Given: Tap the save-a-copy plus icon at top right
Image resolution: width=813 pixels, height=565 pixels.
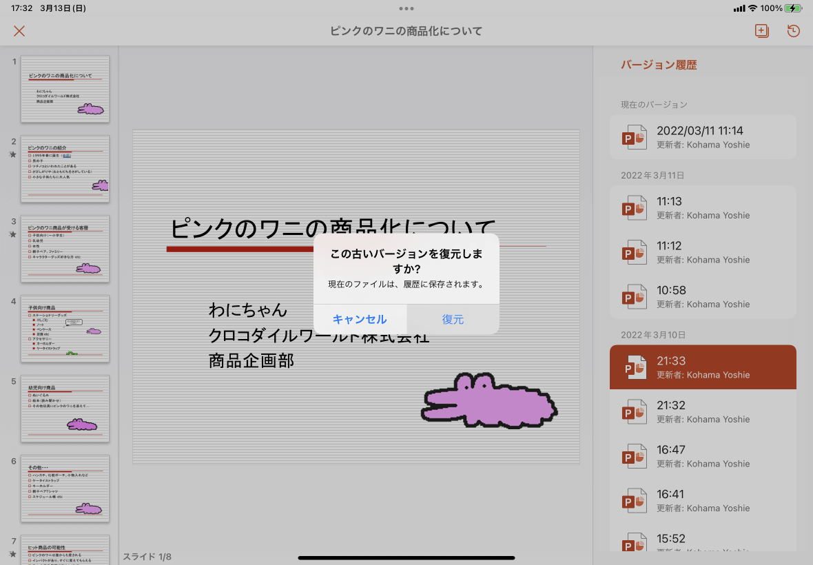Looking at the screenshot, I should [x=762, y=31].
